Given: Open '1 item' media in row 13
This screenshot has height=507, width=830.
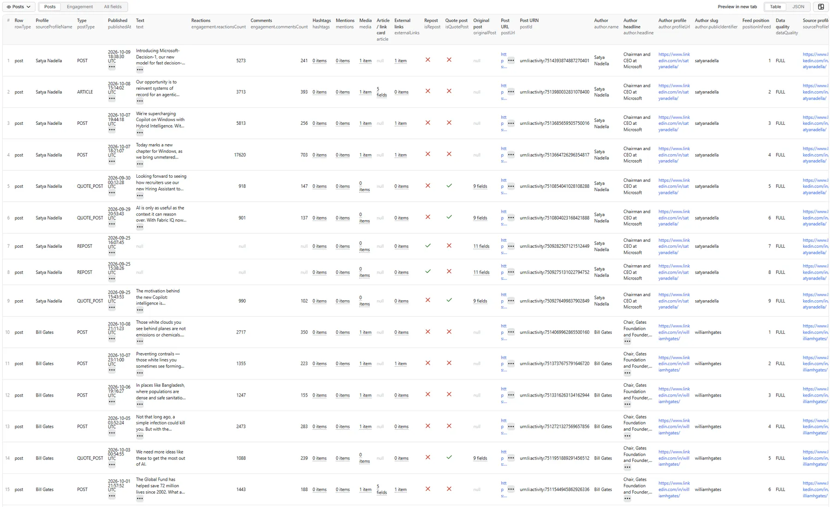Looking at the screenshot, I should [x=365, y=427].
